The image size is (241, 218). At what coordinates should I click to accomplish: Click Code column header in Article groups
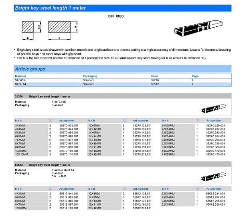154,76
